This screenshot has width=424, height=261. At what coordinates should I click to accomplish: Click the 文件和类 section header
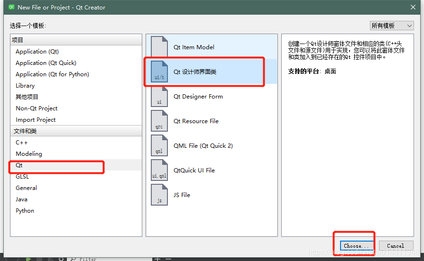76,131
